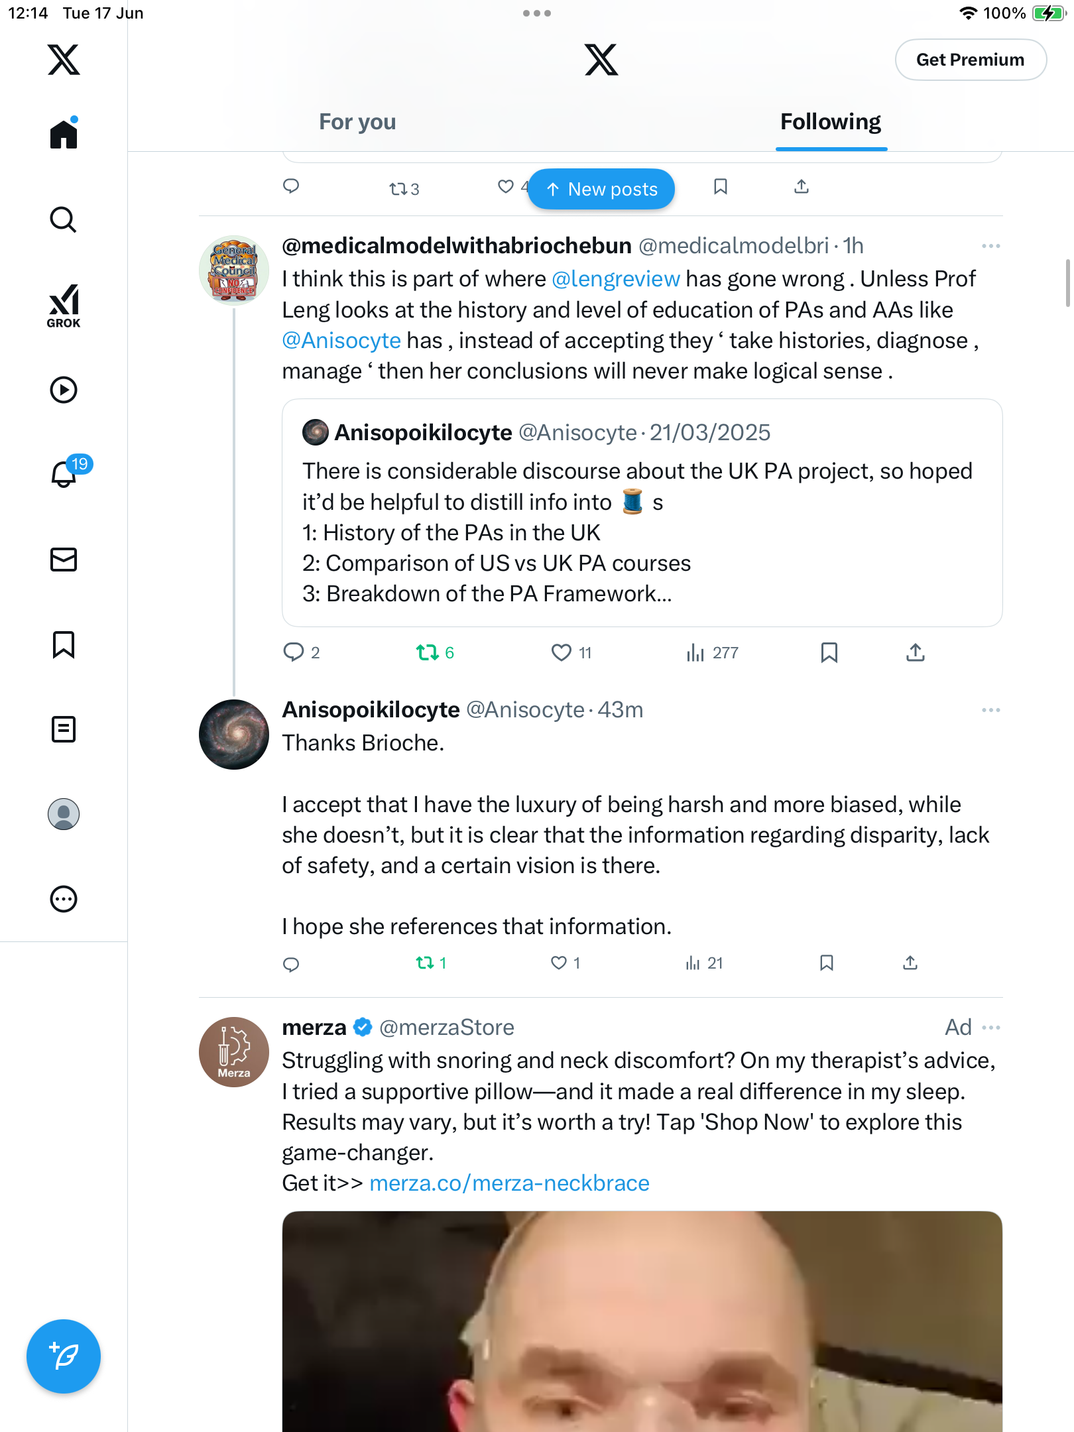Open Bookmarks in the sidebar
Screen dimensions: 1074x1432
[x=64, y=644]
